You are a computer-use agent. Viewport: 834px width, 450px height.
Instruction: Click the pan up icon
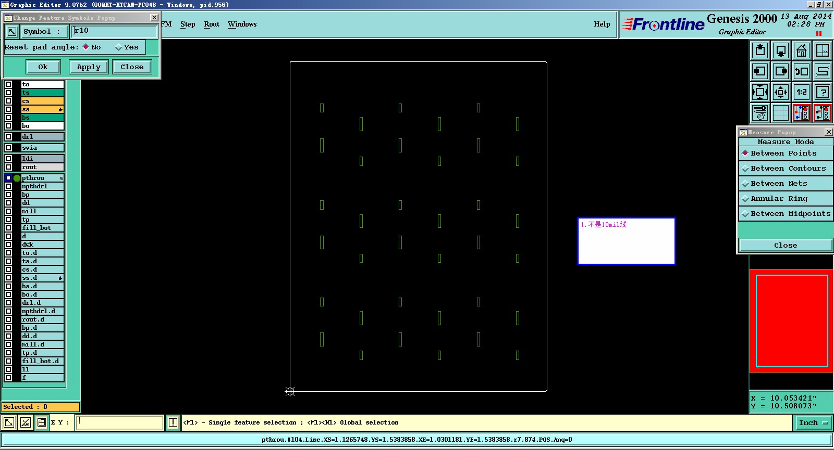(x=760, y=50)
